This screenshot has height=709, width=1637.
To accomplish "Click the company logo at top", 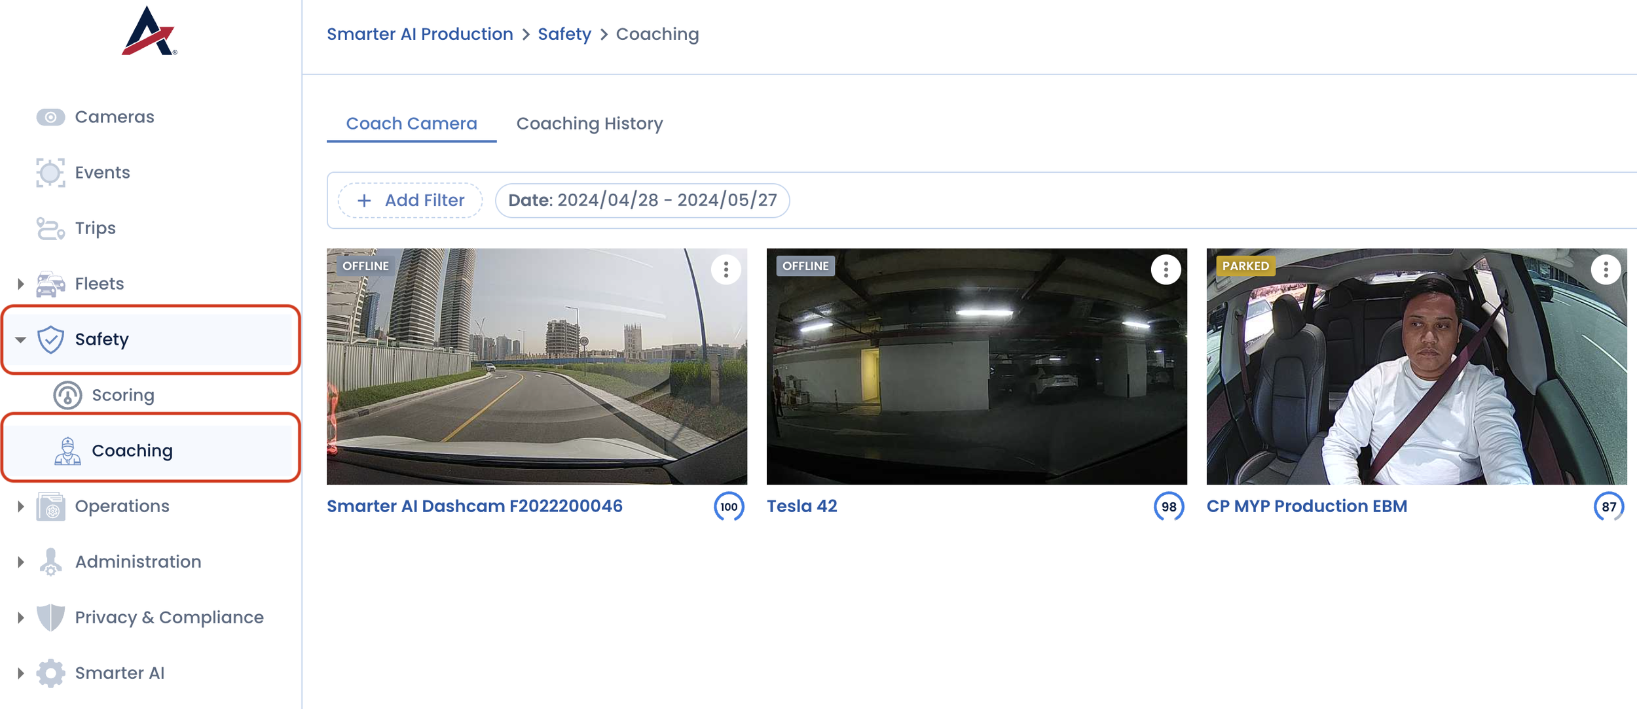I will coord(149,31).
